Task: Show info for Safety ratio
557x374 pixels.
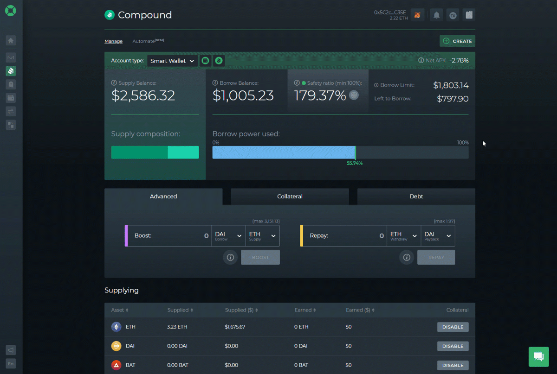Action: point(297,83)
